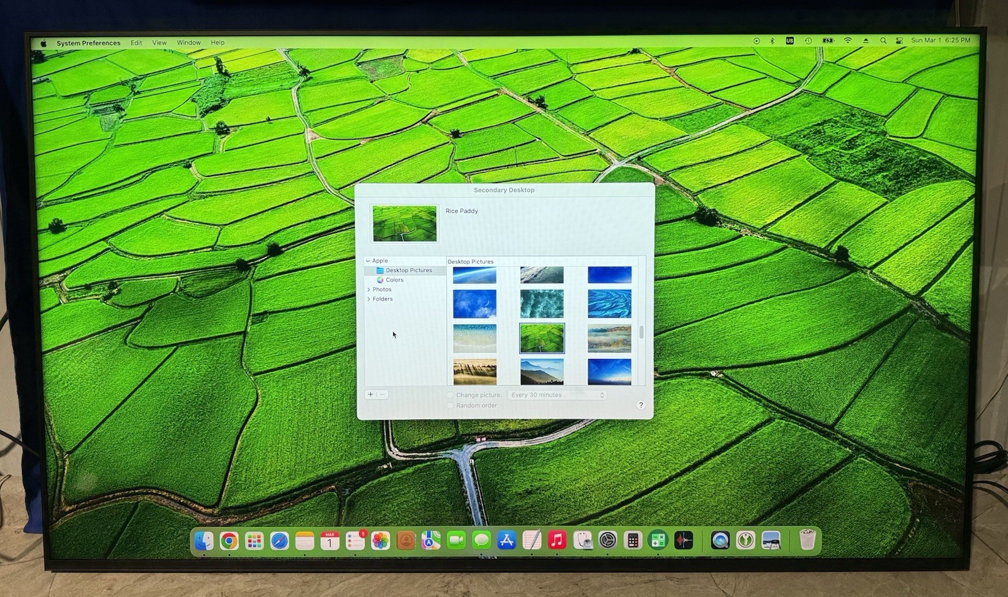Click the eject icon in the menu bar

[x=866, y=41]
